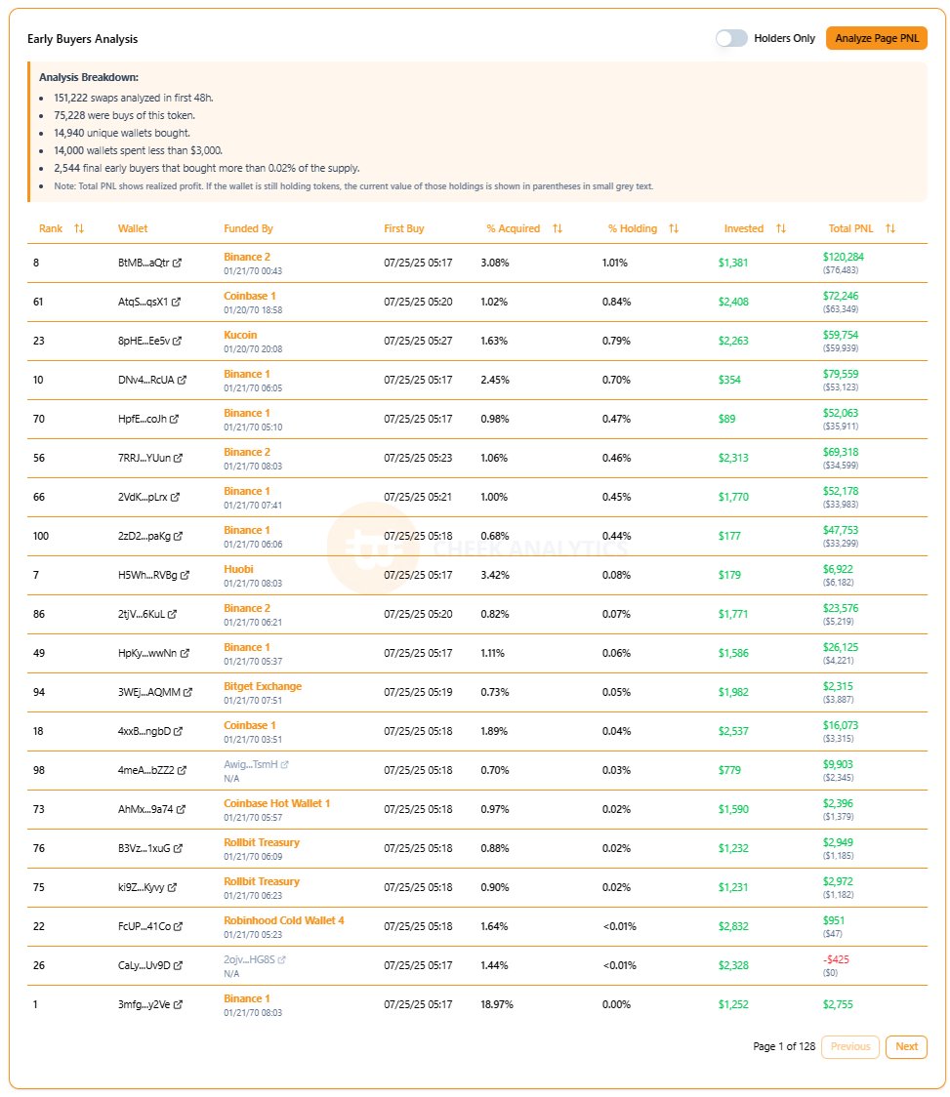Image resolution: width=950 pixels, height=1097 pixels.
Task: Open Binance 2 funder of BtMB...aQtr
Action: 246,257
